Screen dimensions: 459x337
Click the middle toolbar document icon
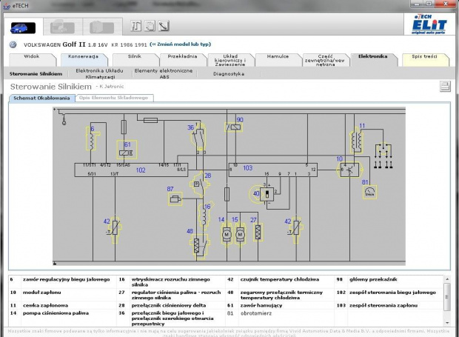tap(150, 26)
